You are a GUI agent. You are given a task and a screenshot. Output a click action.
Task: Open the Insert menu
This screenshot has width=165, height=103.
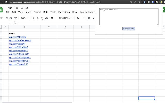[x=29, y=12]
